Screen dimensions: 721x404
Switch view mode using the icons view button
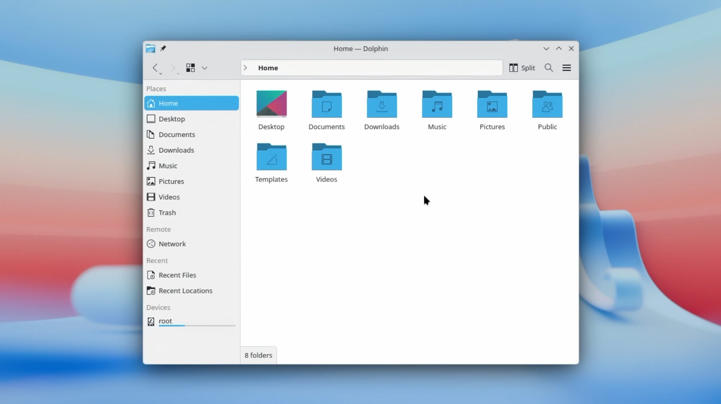[x=190, y=68]
